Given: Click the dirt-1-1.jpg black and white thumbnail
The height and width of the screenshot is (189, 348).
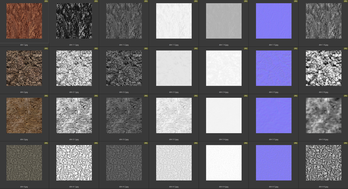Looking at the screenshot, I should pyautogui.click(x=74, y=21).
